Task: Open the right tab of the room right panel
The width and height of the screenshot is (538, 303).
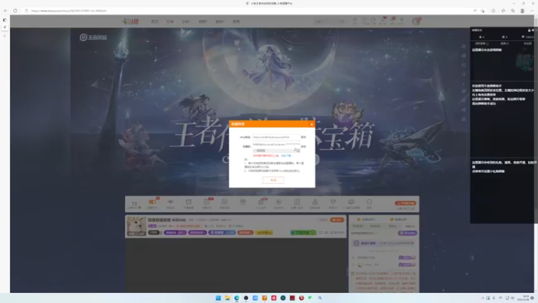Action: coord(398,220)
